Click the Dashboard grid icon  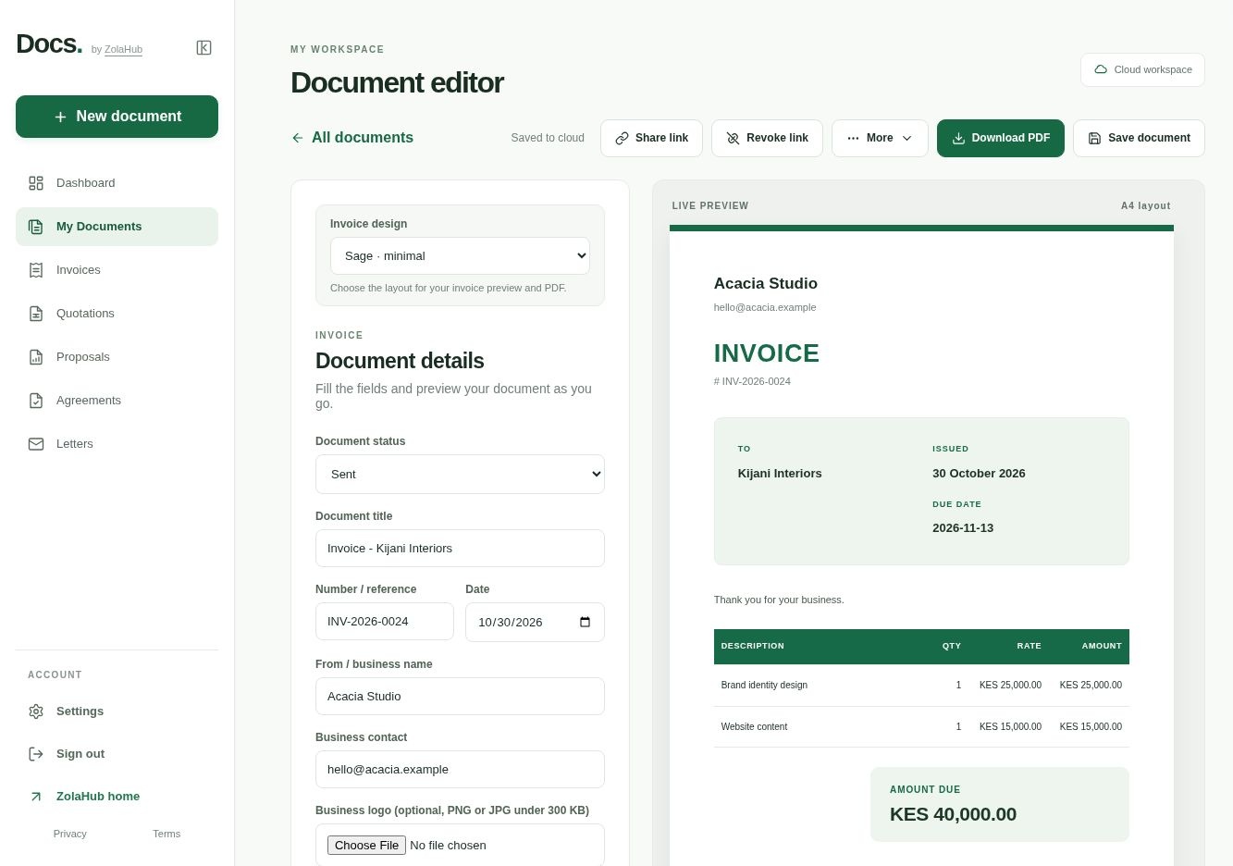(36, 183)
